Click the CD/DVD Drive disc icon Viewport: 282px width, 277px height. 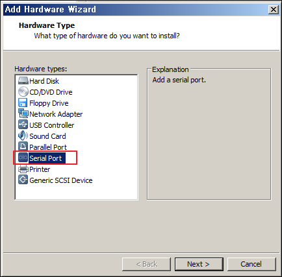tap(23, 91)
